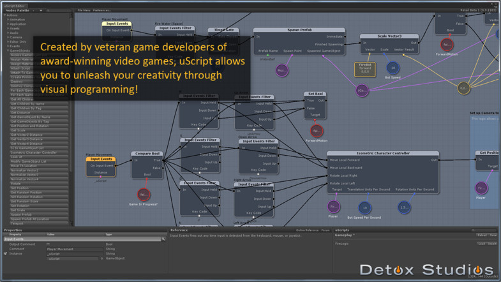This screenshot has width=501, height=282.
Task: Add a Set Random Rotation node
Action: [x=39, y=197]
